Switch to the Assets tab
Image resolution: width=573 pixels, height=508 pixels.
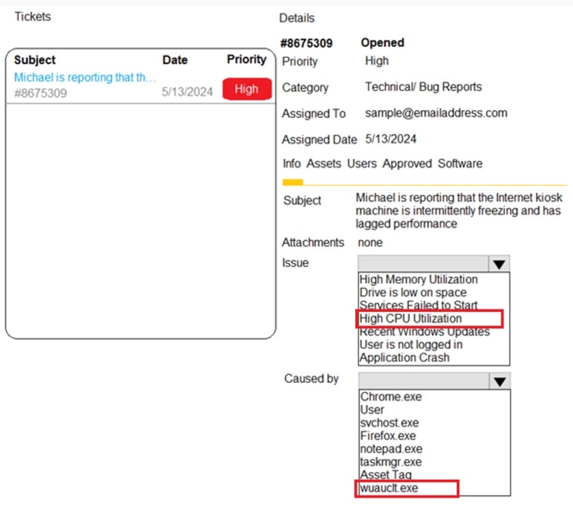324,164
